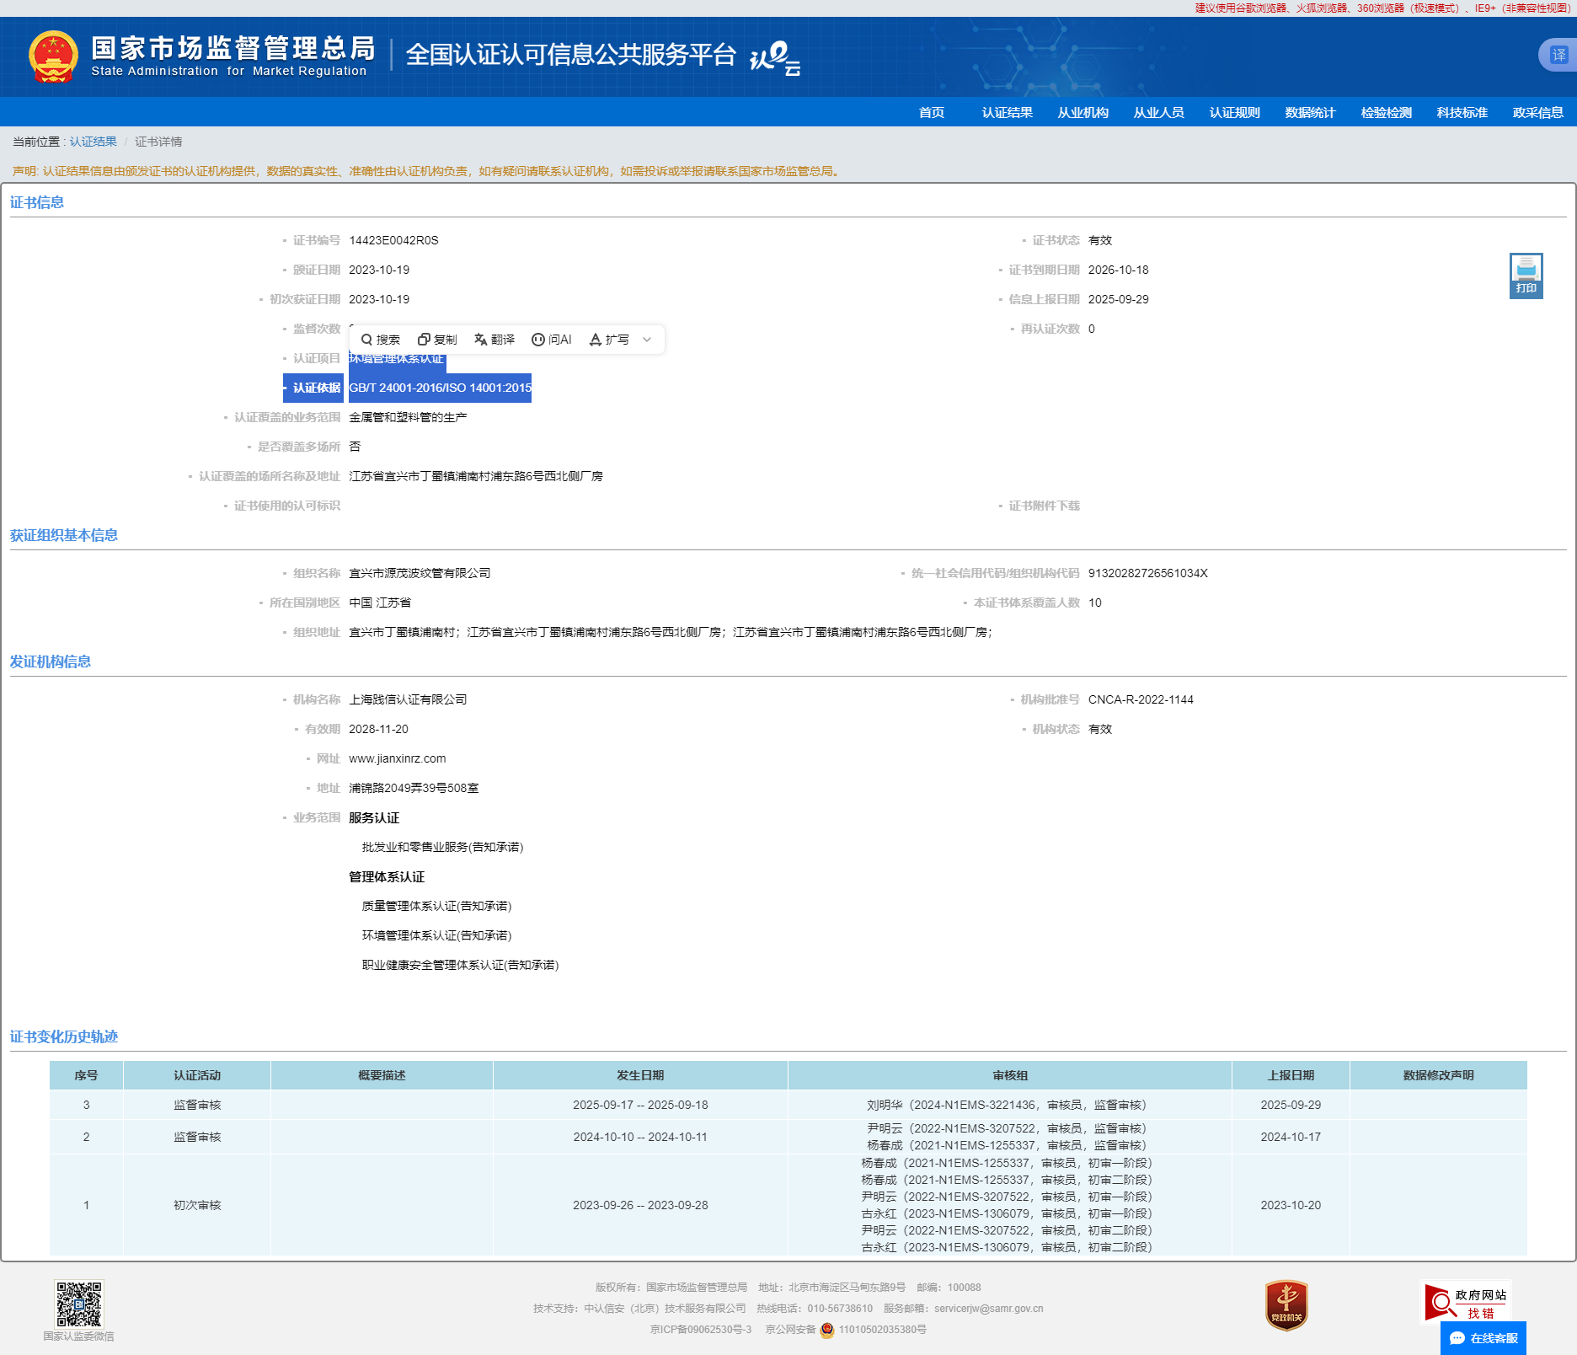Click the 认证活动 column header
1577x1355 pixels.
click(197, 1075)
